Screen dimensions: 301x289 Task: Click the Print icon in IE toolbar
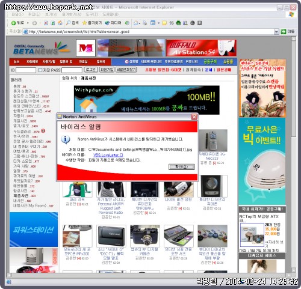click(145, 23)
